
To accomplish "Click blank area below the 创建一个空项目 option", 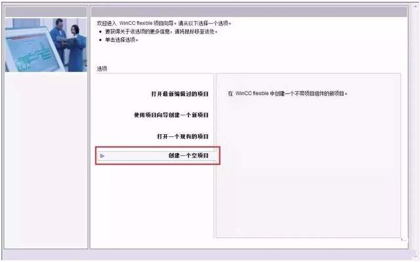I will tap(154, 200).
